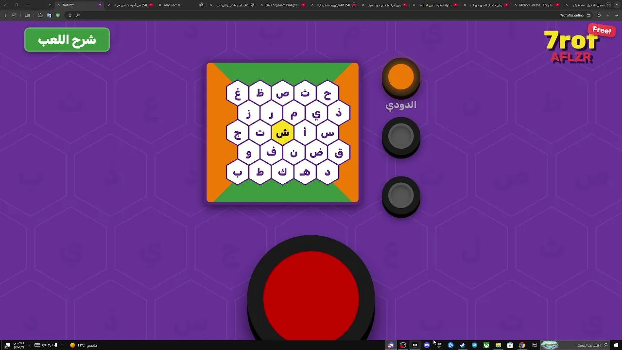The image size is (622, 350).
Task: Open the شرح اللعب instructions button
Action: pos(67,40)
